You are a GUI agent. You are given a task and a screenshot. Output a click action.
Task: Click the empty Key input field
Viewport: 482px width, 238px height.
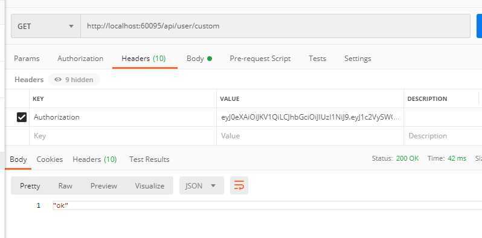[x=123, y=136]
